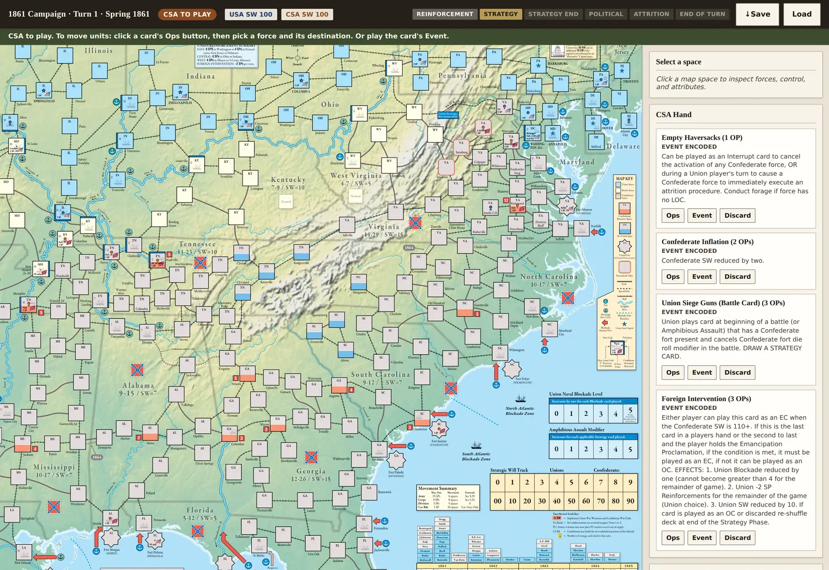Viewport: 829px width, 570px height.
Task: Play Empty Haversacks for Ops
Action: pyautogui.click(x=673, y=216)
